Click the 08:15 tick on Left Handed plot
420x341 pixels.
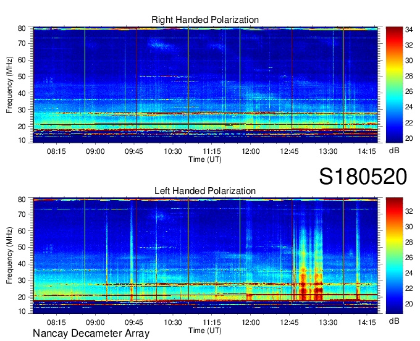coord(56,322)
